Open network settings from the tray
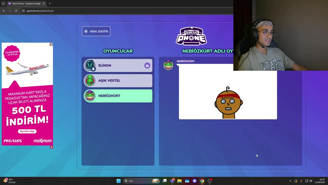328x185 pixels. [306, 181]
